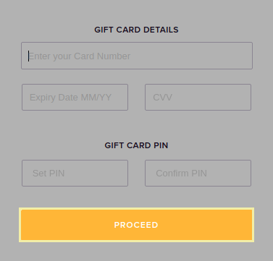Click the 'CVV' placeholder label
The height and width of the screenshot is (261, 273).
coord(162,98)
